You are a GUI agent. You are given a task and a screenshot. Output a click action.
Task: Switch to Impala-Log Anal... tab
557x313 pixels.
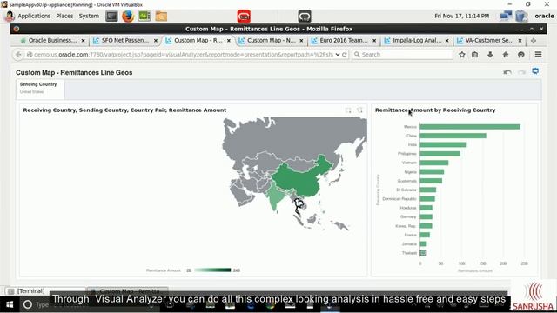417,41
